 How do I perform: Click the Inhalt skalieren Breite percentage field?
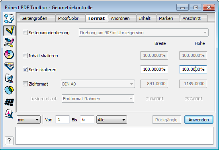(154, 55)
